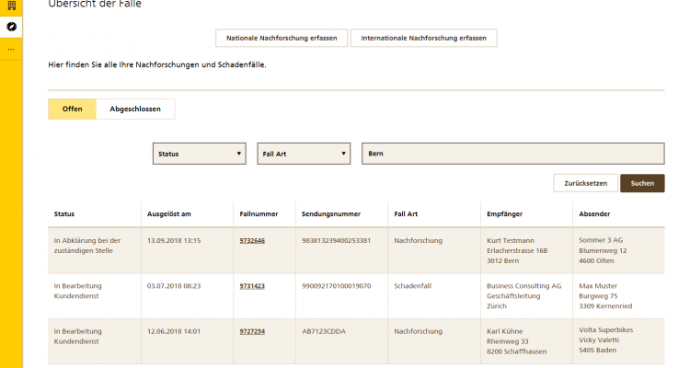Click the Empfänger column header
The height and width of the screenshot is (368, 690).
tap(504, 214)
